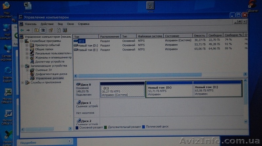Collapse the Служебные программы node
This screenshot has height=146, width=262.
(22, 41)
